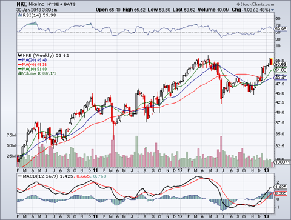Viewport: 291px width, 220px height.
Task: Click the 51.83 MA(10) price tag
Action: pyautogui.click(x=281, y=70)
